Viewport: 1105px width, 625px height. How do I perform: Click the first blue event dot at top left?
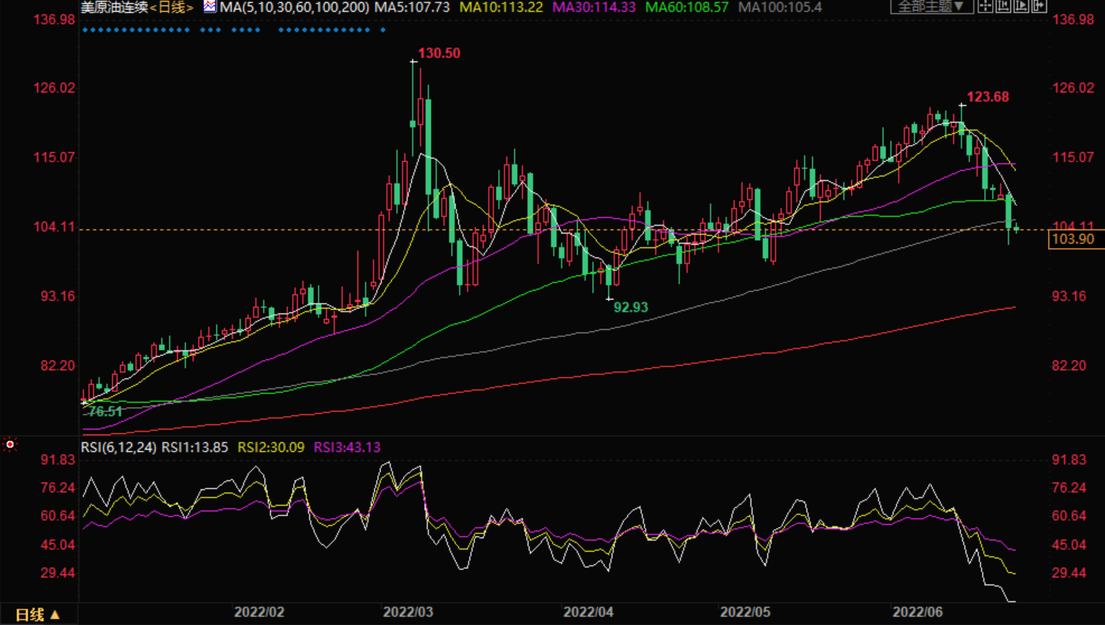click(x=84, y=31)
